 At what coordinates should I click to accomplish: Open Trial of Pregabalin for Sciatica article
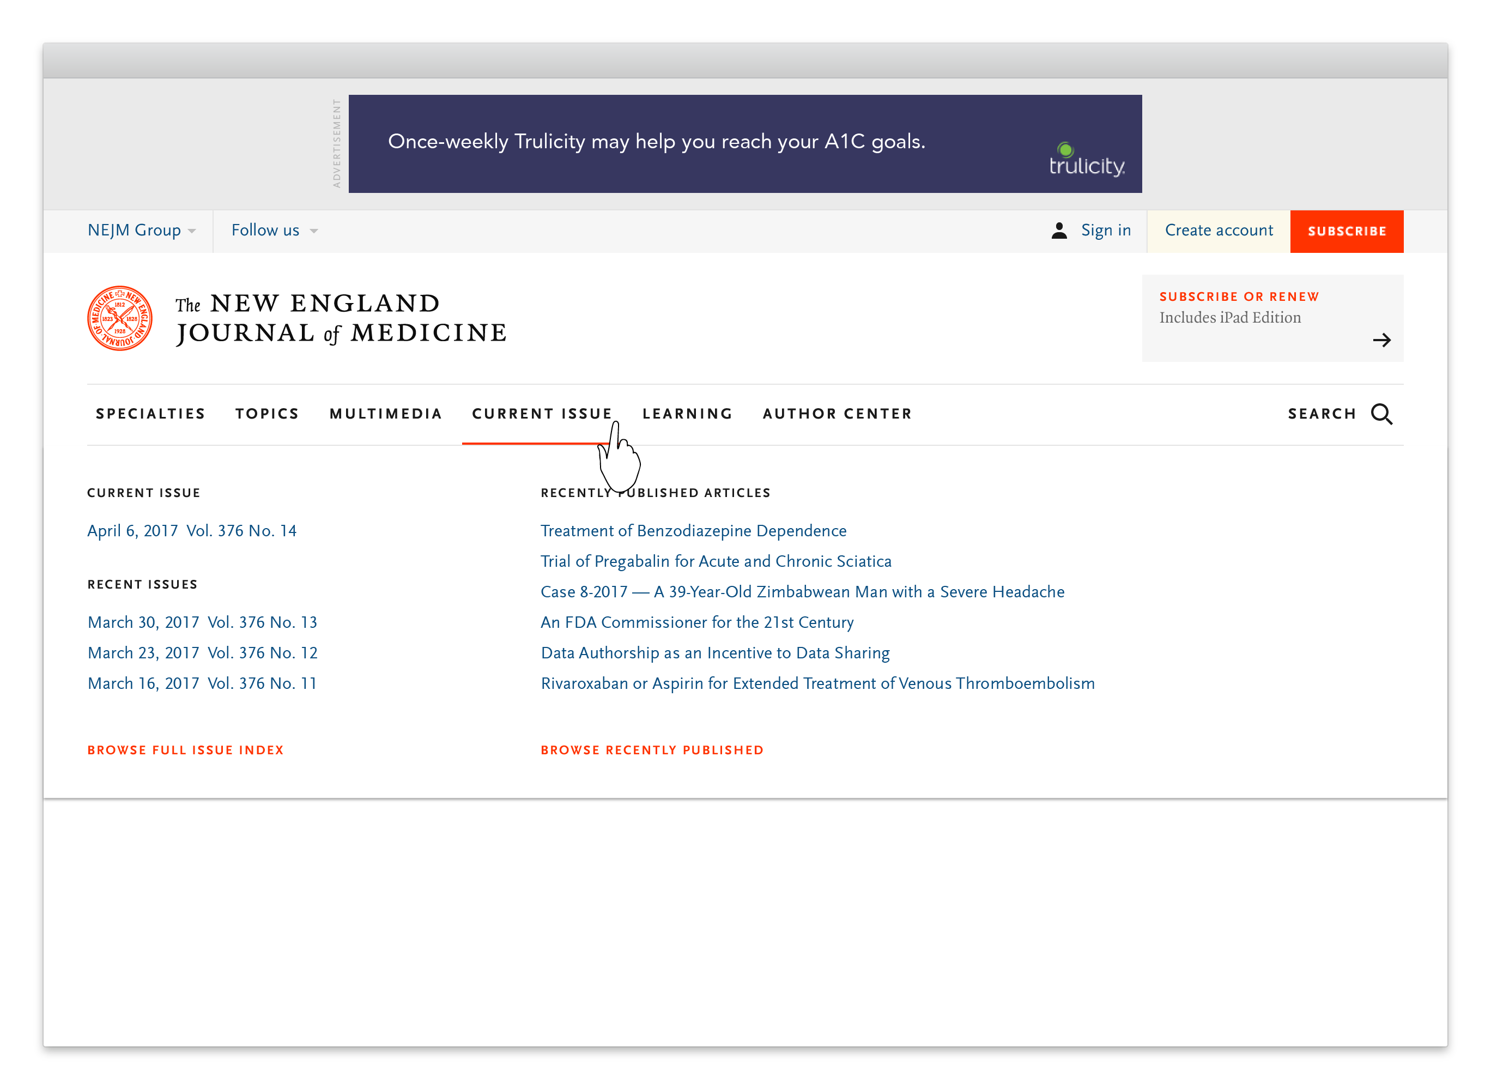[716, 561]
